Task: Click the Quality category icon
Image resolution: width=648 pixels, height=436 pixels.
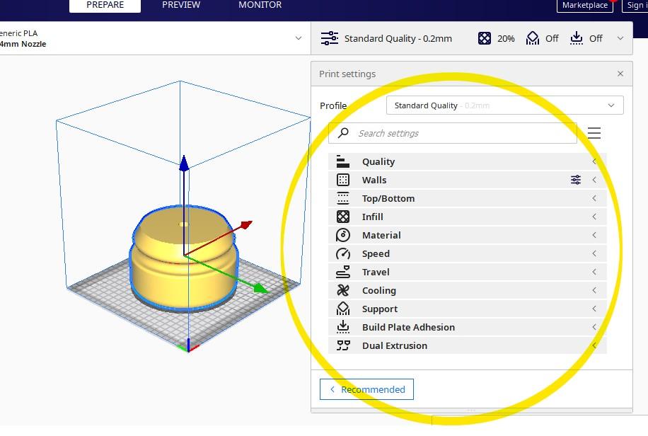Action: click(x=342, y=161)
